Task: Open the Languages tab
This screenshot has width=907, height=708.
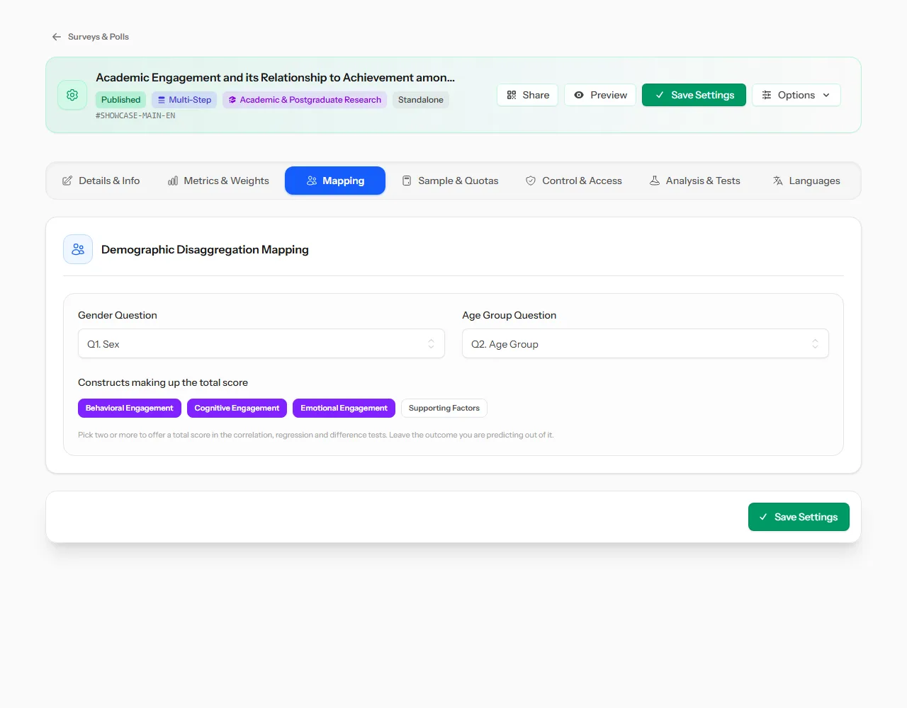Action: (806, 181)
